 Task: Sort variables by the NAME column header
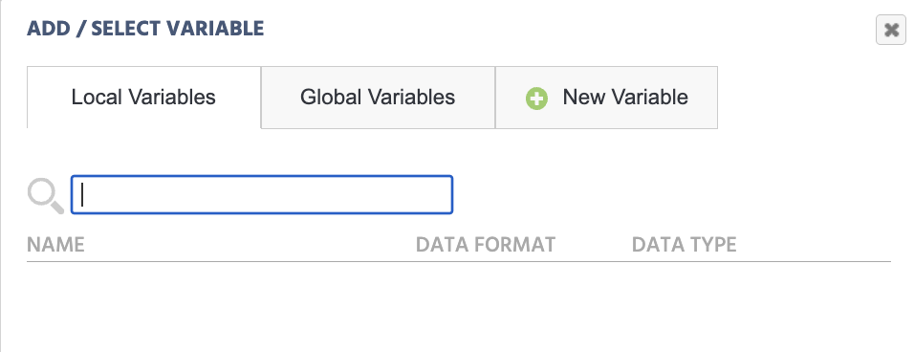pos(56,245)
